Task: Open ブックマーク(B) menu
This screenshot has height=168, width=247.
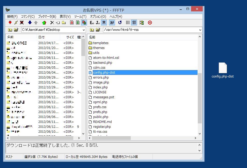Action: pos(47,17)
